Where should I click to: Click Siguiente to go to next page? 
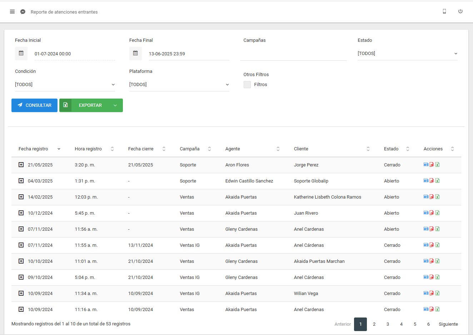pyautogui.click(x=448, y=324)
